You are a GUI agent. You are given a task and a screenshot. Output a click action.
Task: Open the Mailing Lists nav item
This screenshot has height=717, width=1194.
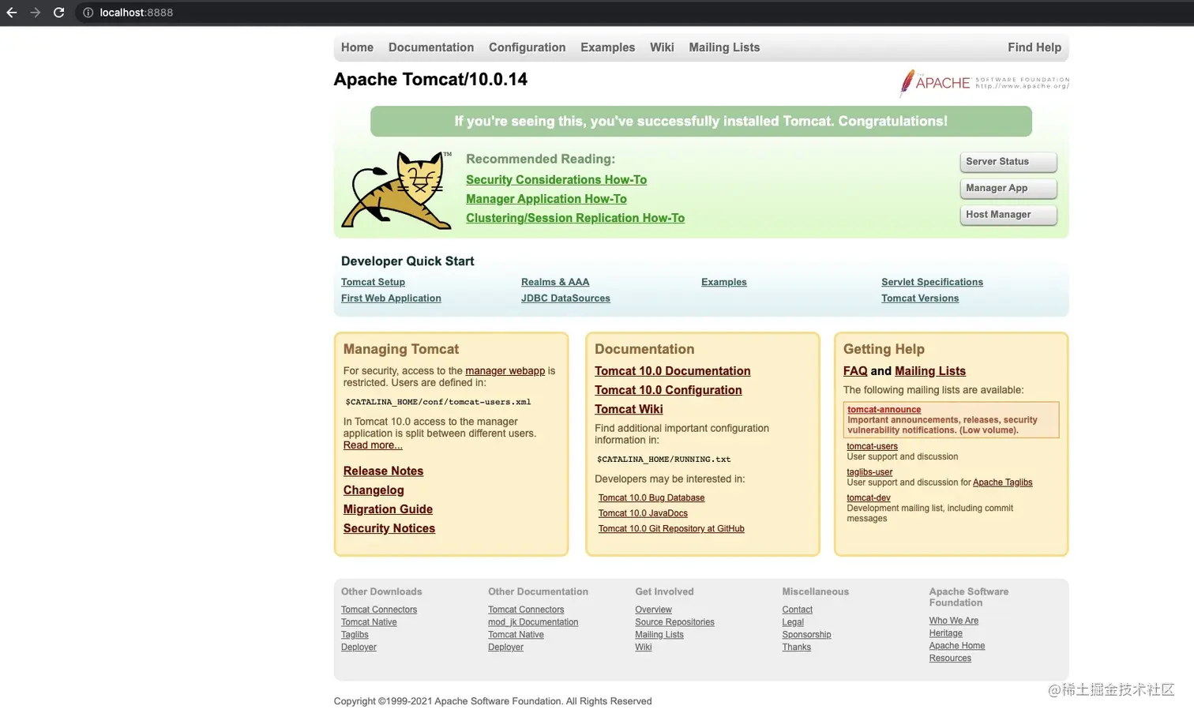(724, 47)
